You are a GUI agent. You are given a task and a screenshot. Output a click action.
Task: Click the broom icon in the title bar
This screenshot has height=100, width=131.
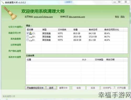coord(3,3)
